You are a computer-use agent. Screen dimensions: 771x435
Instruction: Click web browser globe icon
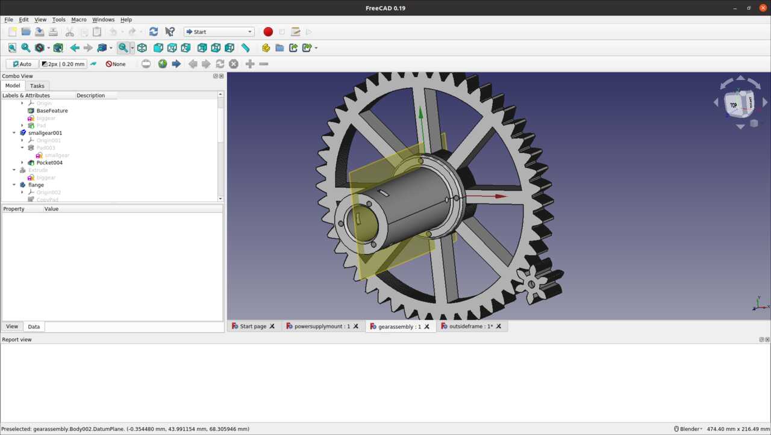coord(163,64)
